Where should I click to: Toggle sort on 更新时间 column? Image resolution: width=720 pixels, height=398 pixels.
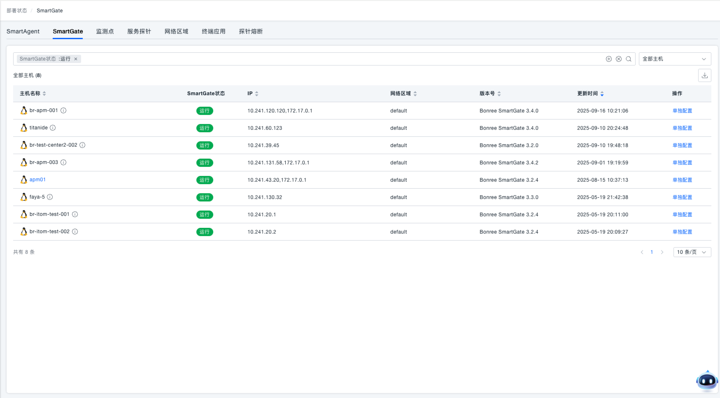coord(602,94)
